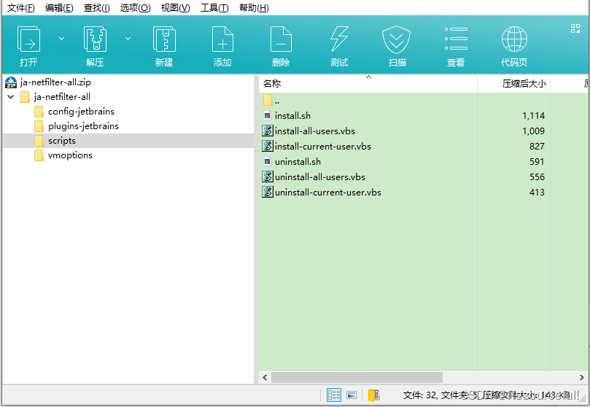Click the 556 size cell

537,177
